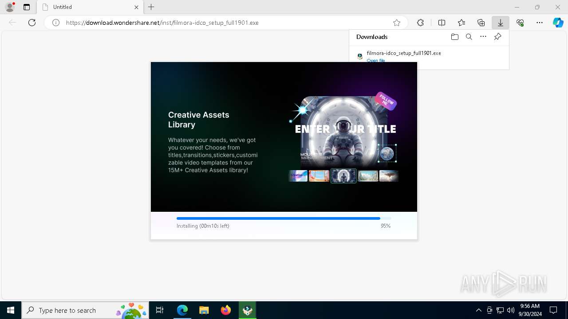Open the Copilot sidebar icon
The height and width of the screenshot is (319, 568).
point(558,23)
